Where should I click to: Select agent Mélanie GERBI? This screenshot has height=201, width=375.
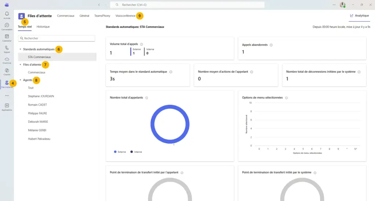(37, 130)
